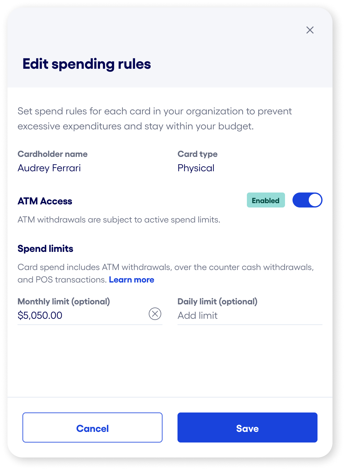Click the Enabled badge next to ATM Access

point(266,200)
